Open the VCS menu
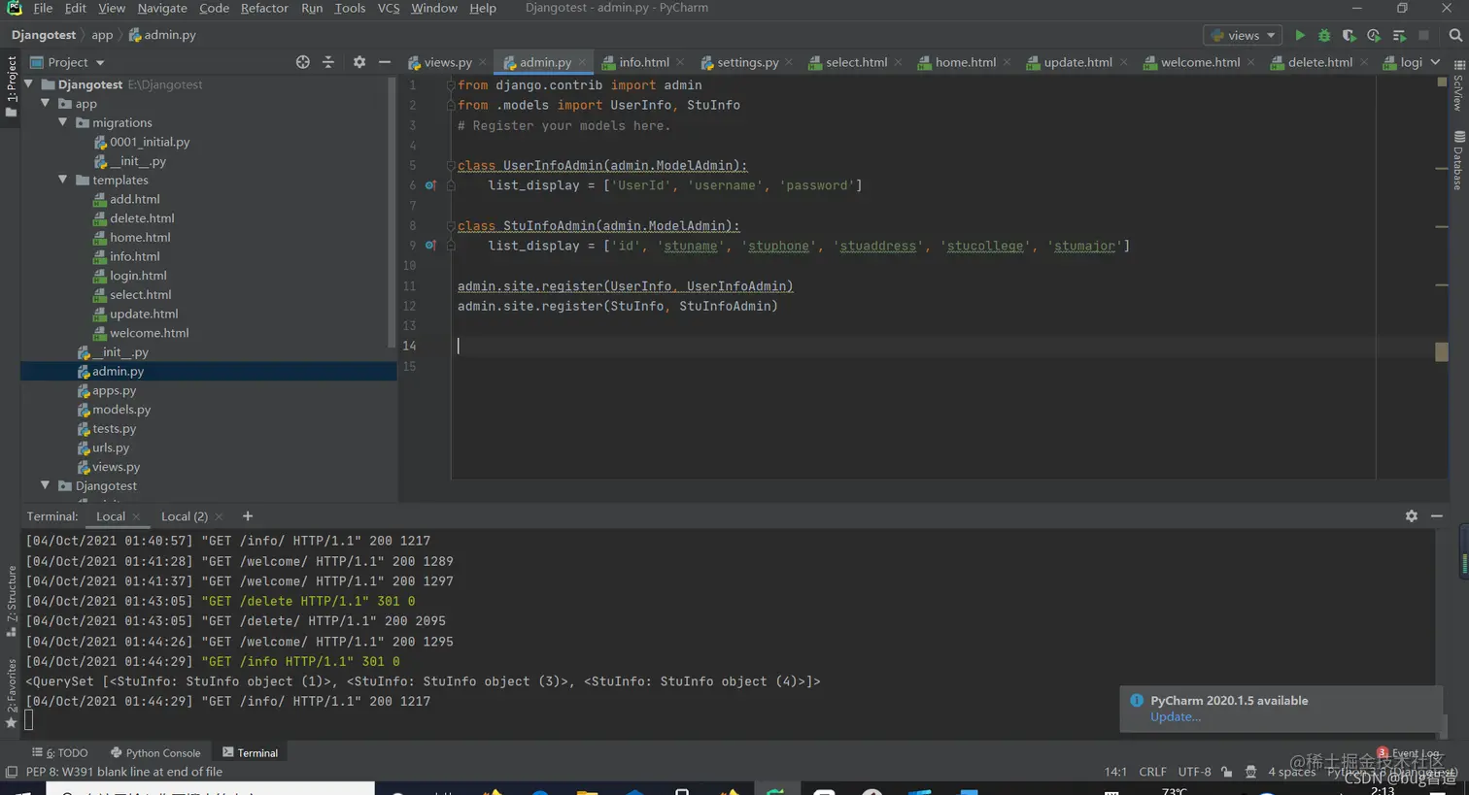 (x=389, y=8)
